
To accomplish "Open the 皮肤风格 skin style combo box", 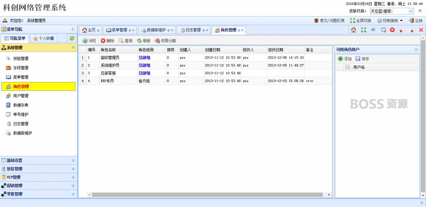I will tap(392, 11).
